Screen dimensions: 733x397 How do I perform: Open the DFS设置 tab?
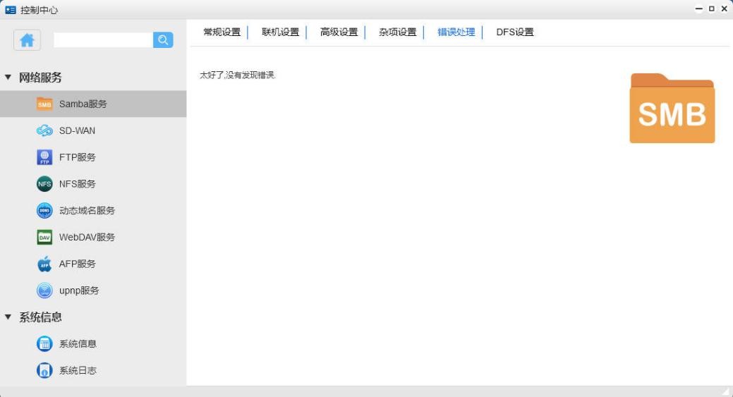(x=514, y=32)
